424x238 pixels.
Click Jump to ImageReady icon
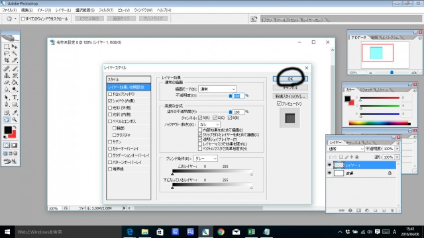(11, 161)
